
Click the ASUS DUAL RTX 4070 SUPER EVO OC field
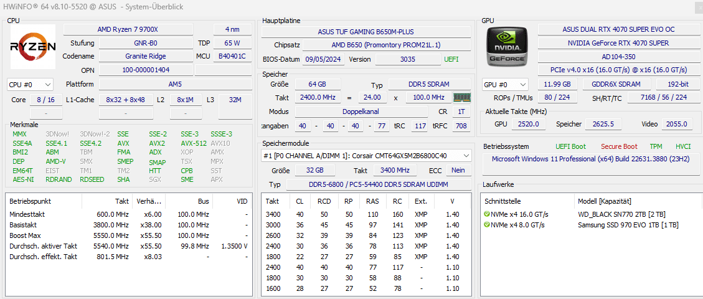tap(618, 29)
